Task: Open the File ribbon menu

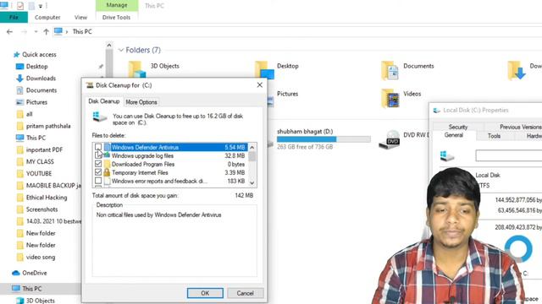Action: click(x=14, y=17)
